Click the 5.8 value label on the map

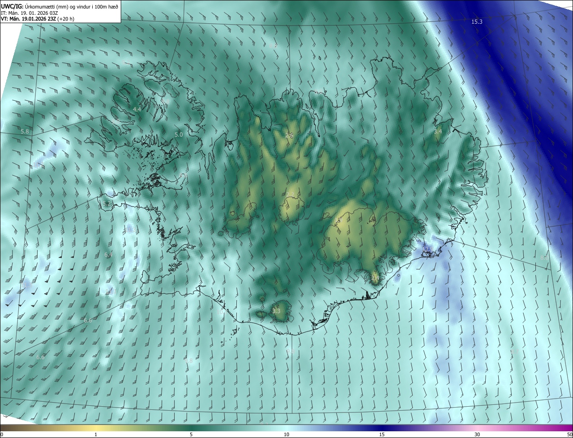25,131
